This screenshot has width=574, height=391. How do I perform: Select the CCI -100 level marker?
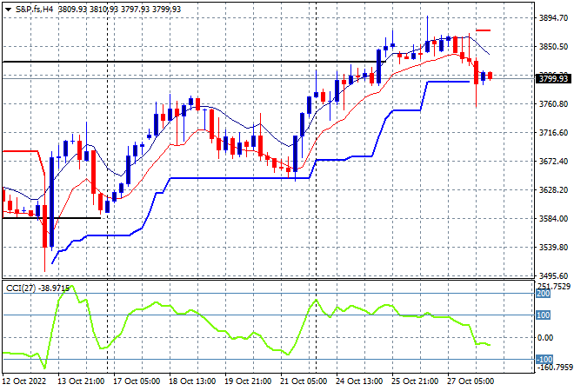point(544,360)
